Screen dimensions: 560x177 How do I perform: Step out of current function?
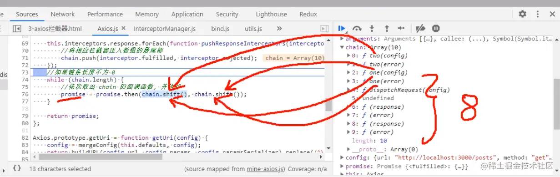click(x=387, y=28)
